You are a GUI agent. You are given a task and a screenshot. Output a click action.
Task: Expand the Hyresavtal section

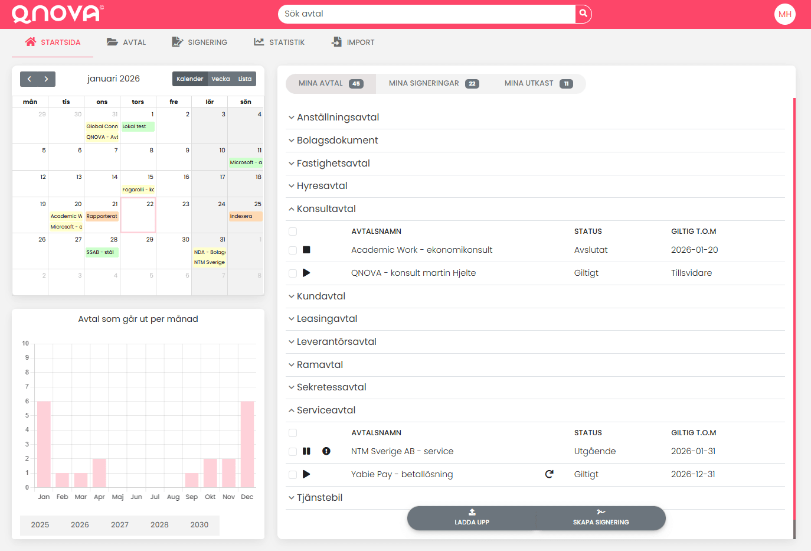[535, 186]
